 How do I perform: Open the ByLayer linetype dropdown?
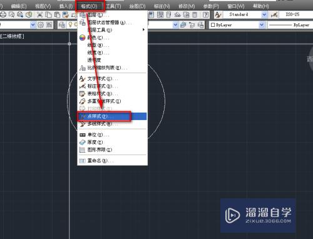point(290,25)
